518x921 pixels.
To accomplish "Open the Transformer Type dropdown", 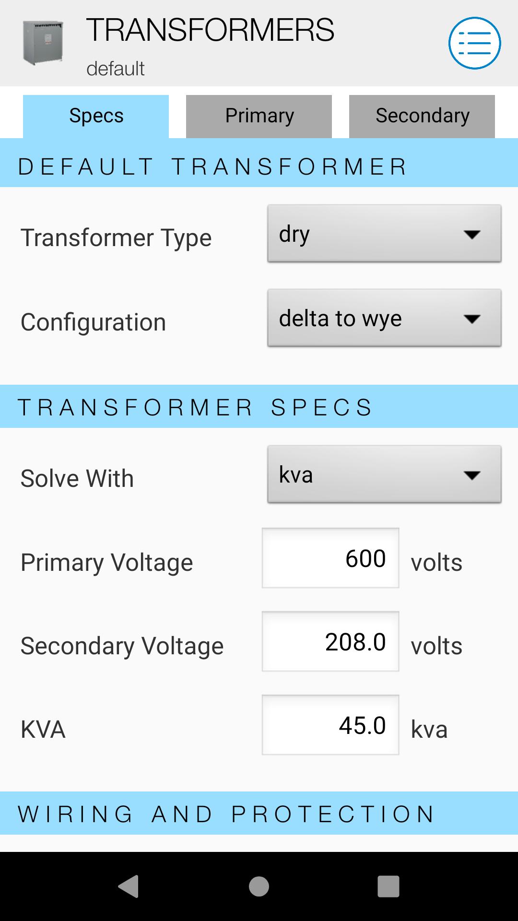I will (384, 234).
